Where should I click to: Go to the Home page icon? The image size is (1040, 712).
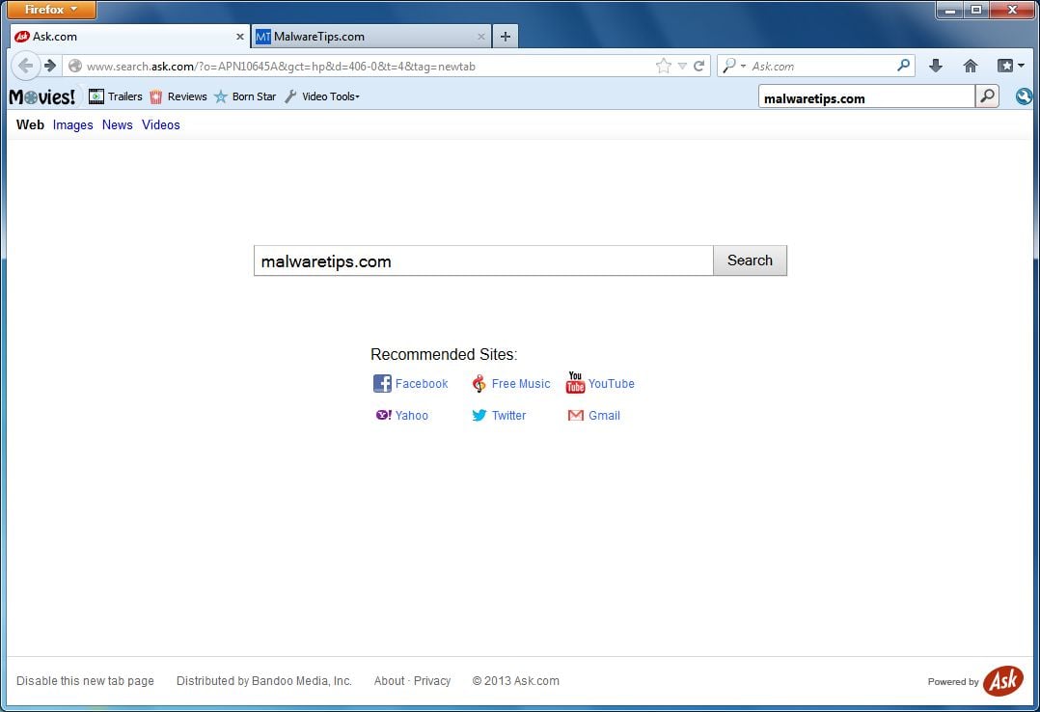tap(971, 66)
